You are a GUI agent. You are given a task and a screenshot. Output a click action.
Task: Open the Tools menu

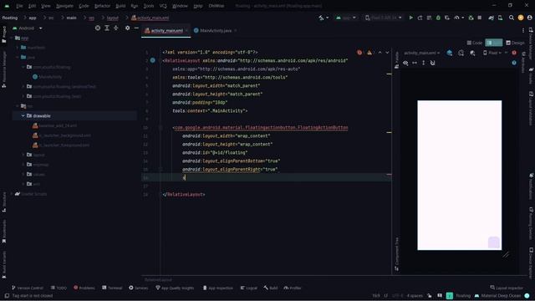(x=149, y=6)
